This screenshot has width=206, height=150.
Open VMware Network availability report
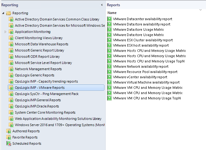coord(141,66)
